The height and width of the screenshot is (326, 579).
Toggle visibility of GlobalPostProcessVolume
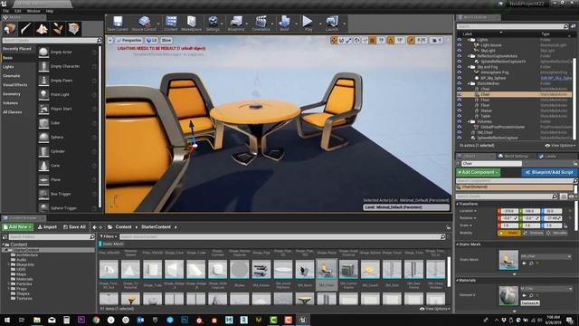click(460, 127)
